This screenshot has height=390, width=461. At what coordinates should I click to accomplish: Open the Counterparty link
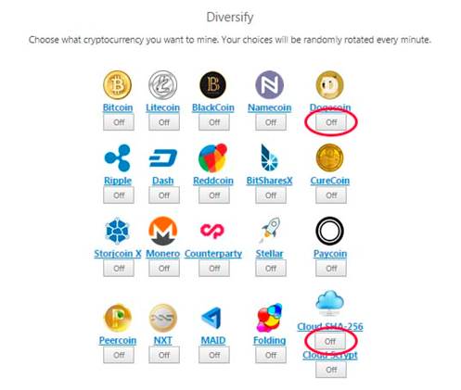[x=213, y=254]
